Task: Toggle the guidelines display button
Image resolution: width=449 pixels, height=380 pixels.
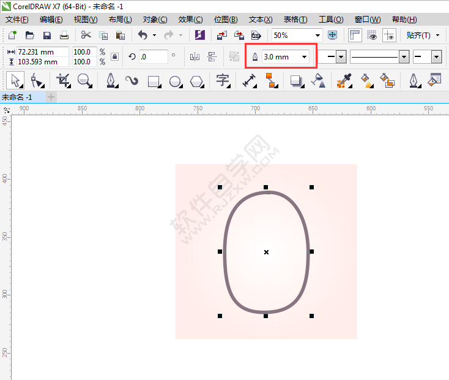Action: (x=389, y=36)
